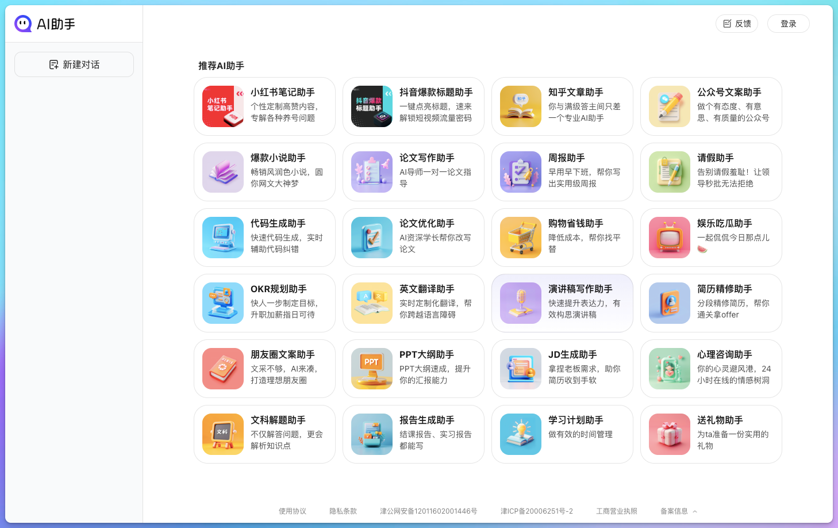The height and width of the screenshot is (528, 838).
Task: Open the 学习计划助手 lightbulb icon
Action: coord(520,434)
